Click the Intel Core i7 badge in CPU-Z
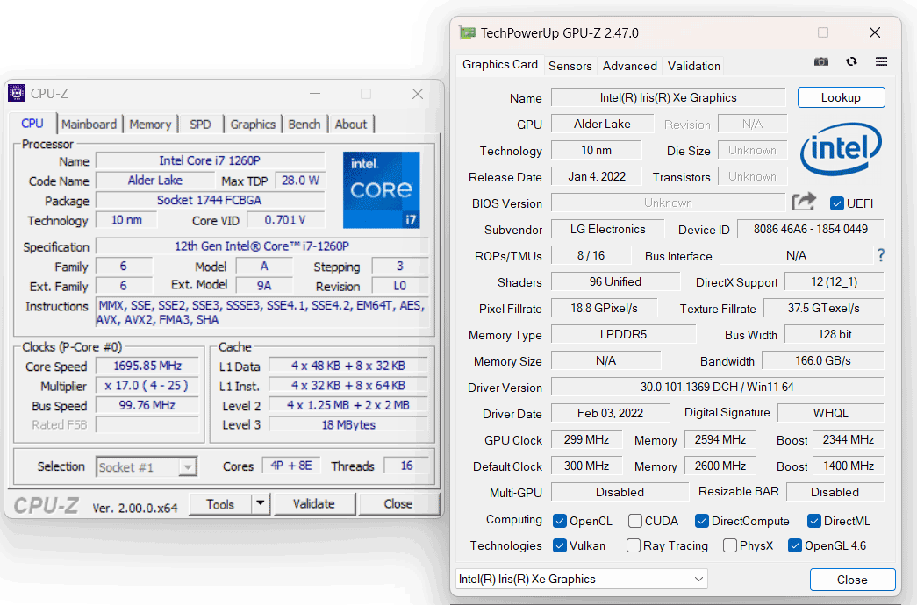 (382, 189)
